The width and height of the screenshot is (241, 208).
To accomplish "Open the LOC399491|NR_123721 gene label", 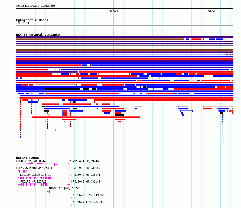I will [x=35, y=175].
